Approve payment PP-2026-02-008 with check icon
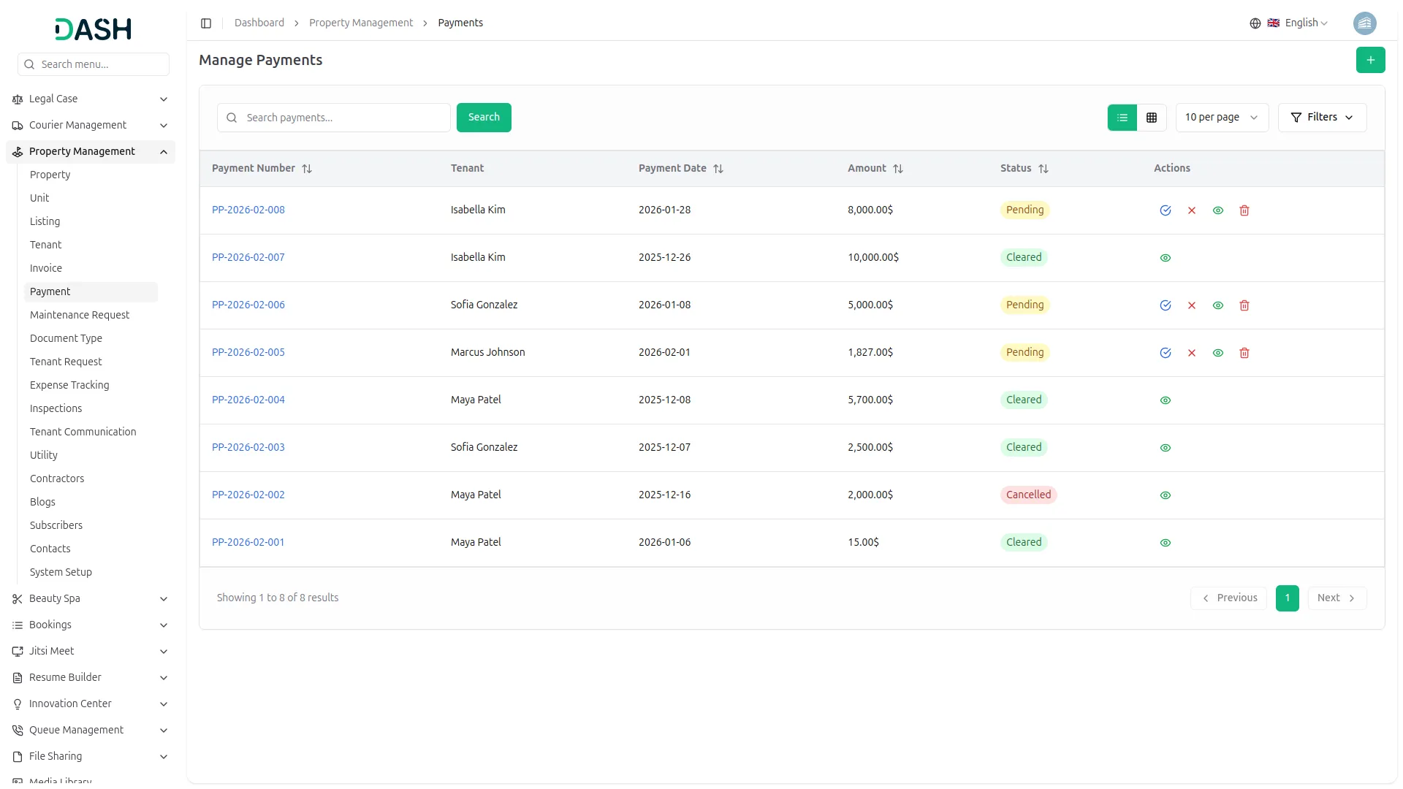The image size is (1403, 789). tap(1166, 210)
